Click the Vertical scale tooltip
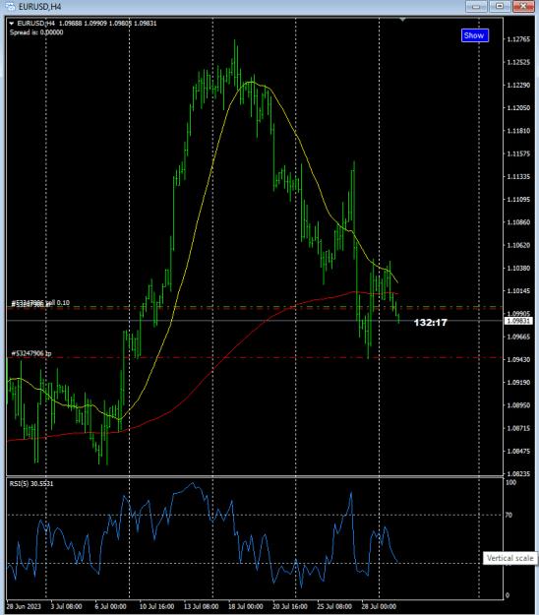Viewport: 539px width, 615px height. pos(510,558)
